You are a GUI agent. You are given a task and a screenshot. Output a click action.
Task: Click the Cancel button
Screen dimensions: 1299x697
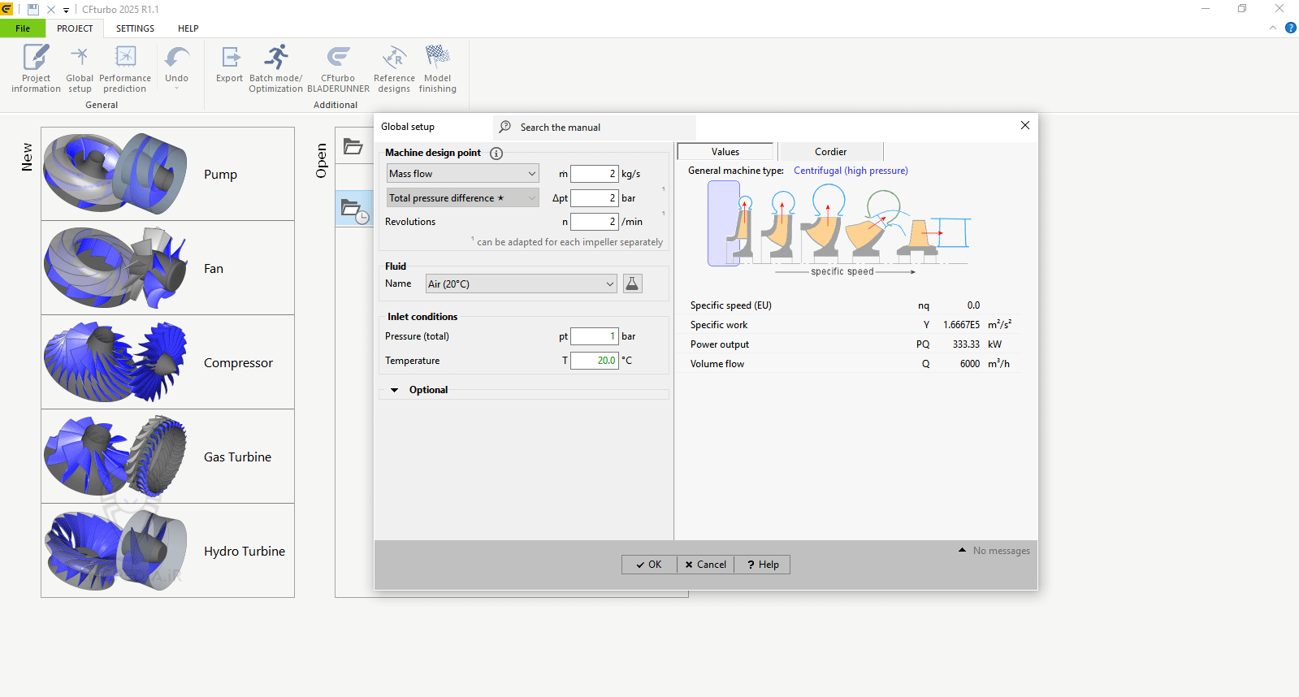pos(706,565)
